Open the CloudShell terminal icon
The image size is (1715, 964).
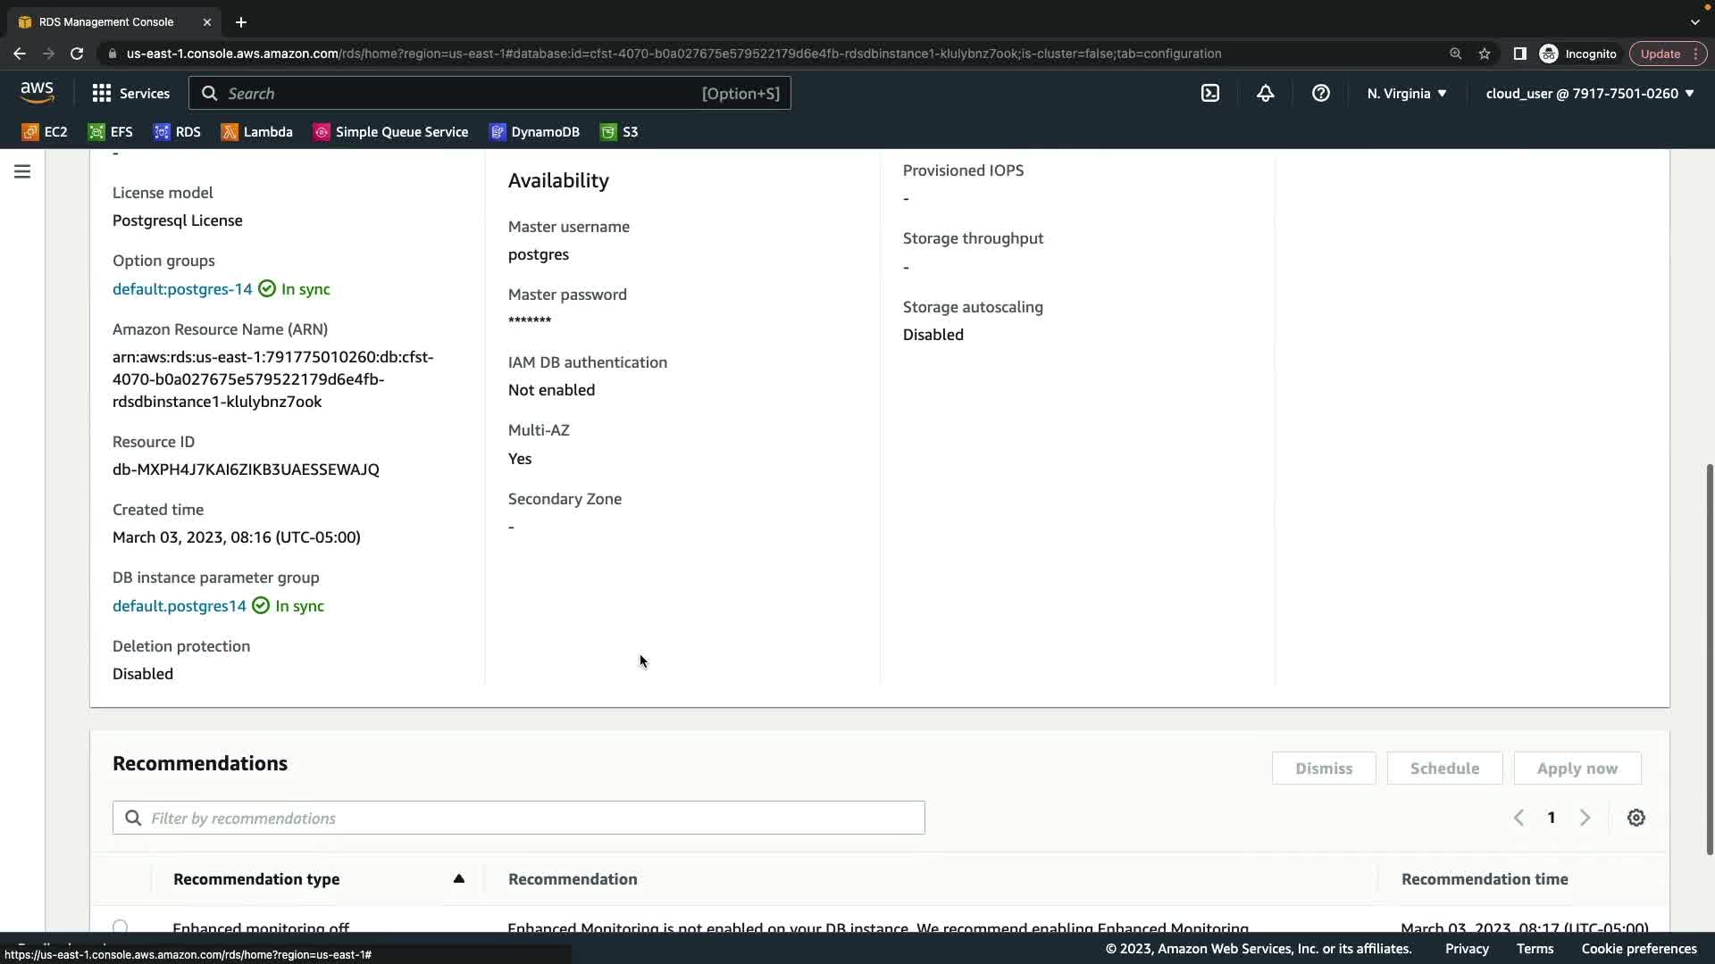tap(1210, 93)
